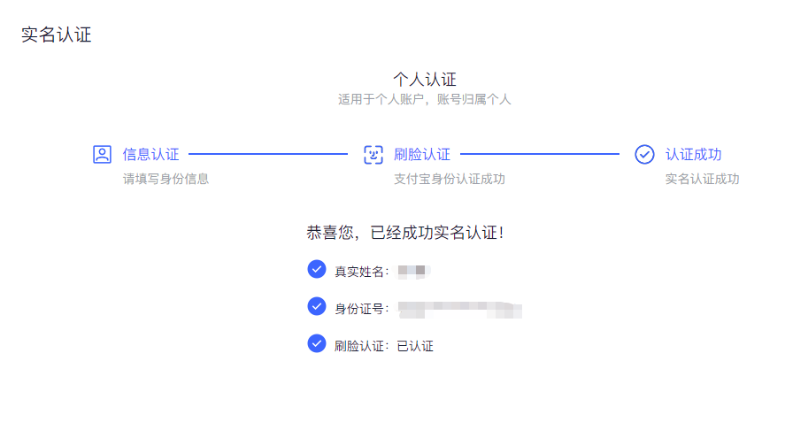
Task: Click the subtitle 适用于个人账户，账号归属个人
Action: tap(424, 99)
